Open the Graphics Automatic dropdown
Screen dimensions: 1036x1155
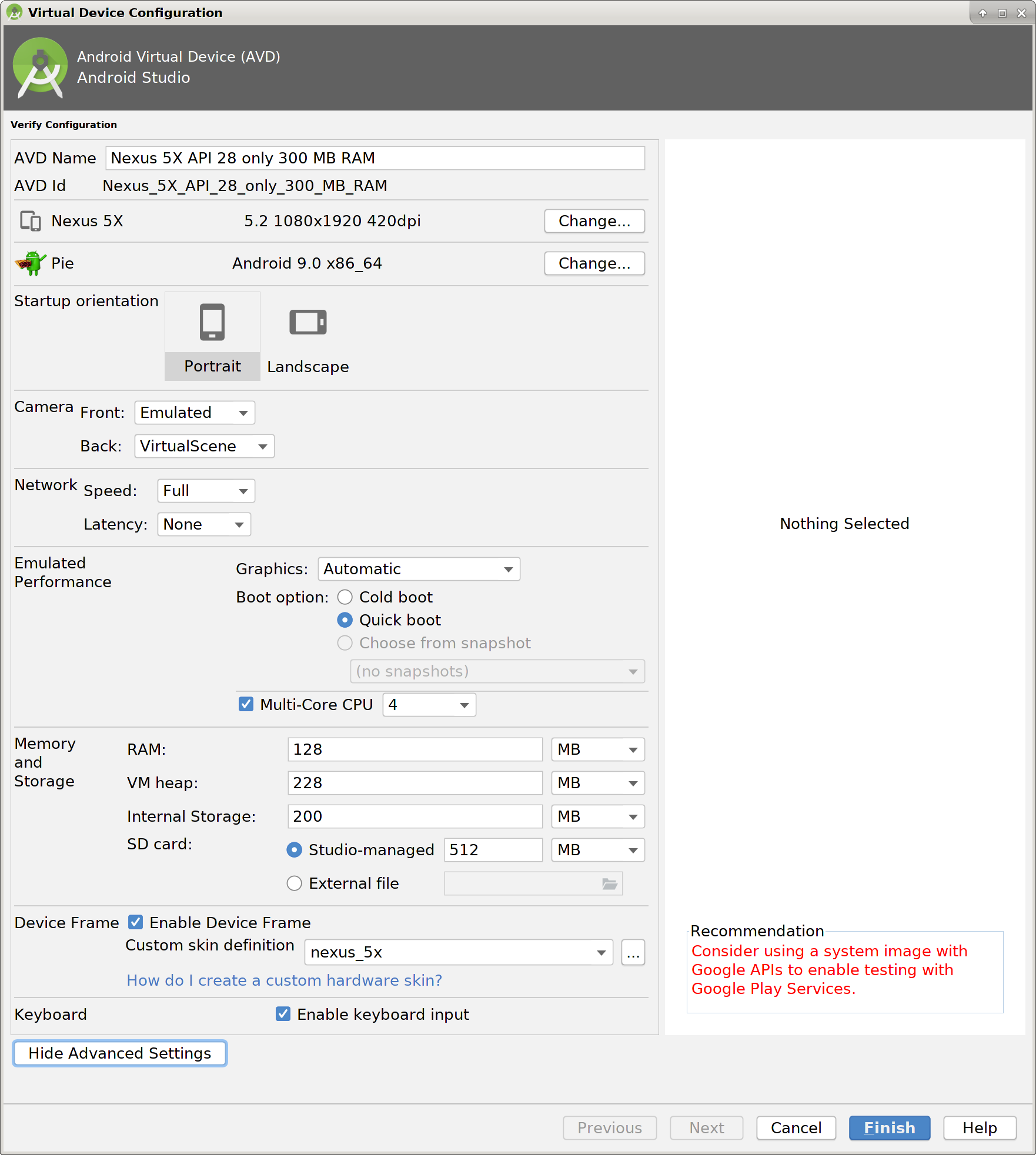point(418,568)
